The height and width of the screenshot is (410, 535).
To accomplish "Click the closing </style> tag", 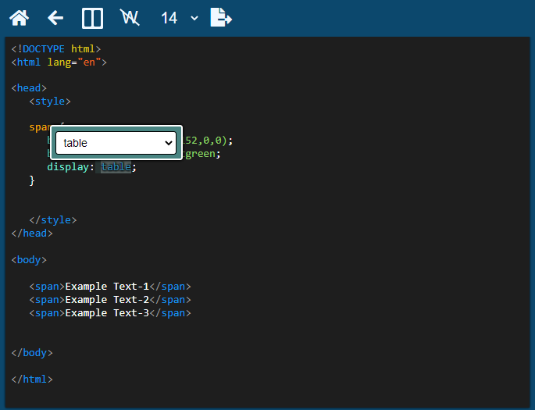I will pos(53,220).
